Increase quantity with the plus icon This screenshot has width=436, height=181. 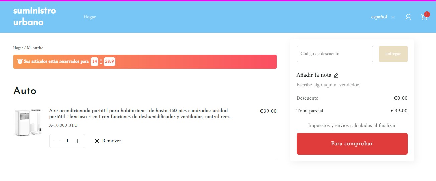tap(78, 141)
